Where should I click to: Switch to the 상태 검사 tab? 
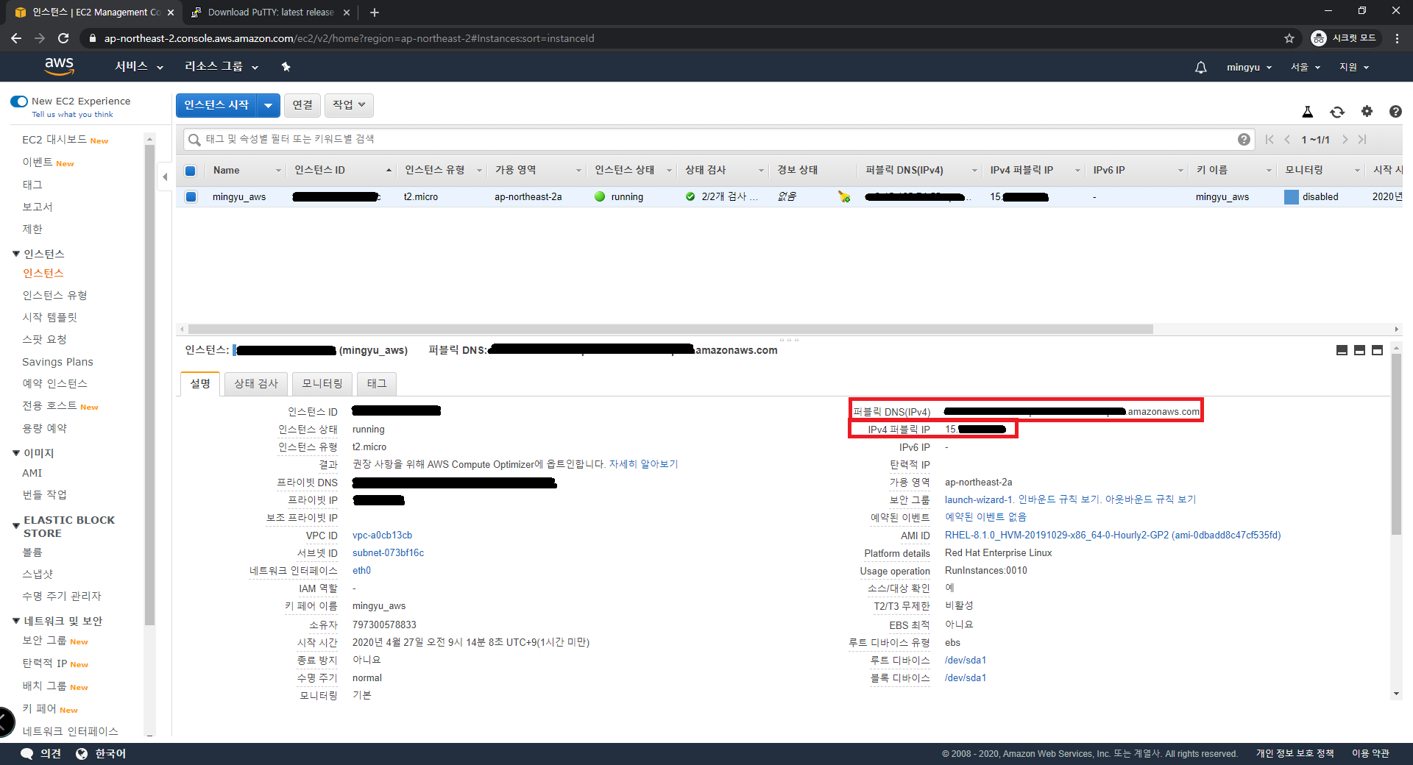pos(256,384)
